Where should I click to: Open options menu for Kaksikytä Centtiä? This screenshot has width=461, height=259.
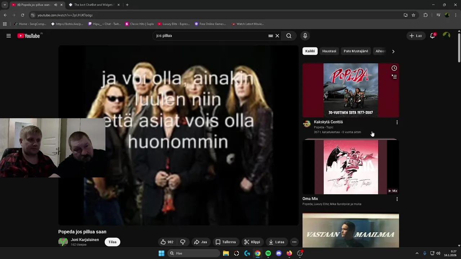397,122
